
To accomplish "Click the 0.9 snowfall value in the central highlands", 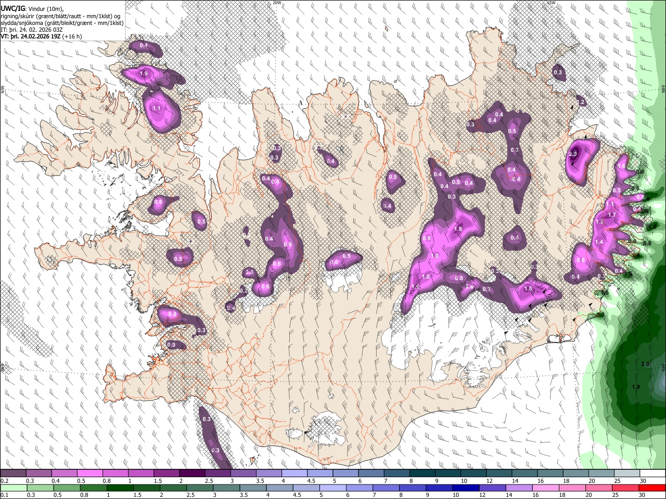I will point(428,238).
